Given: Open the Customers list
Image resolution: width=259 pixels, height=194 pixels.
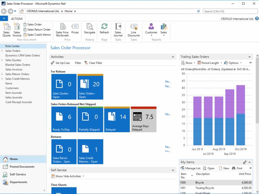Looking at the screenshot, I should coord(12,88).
